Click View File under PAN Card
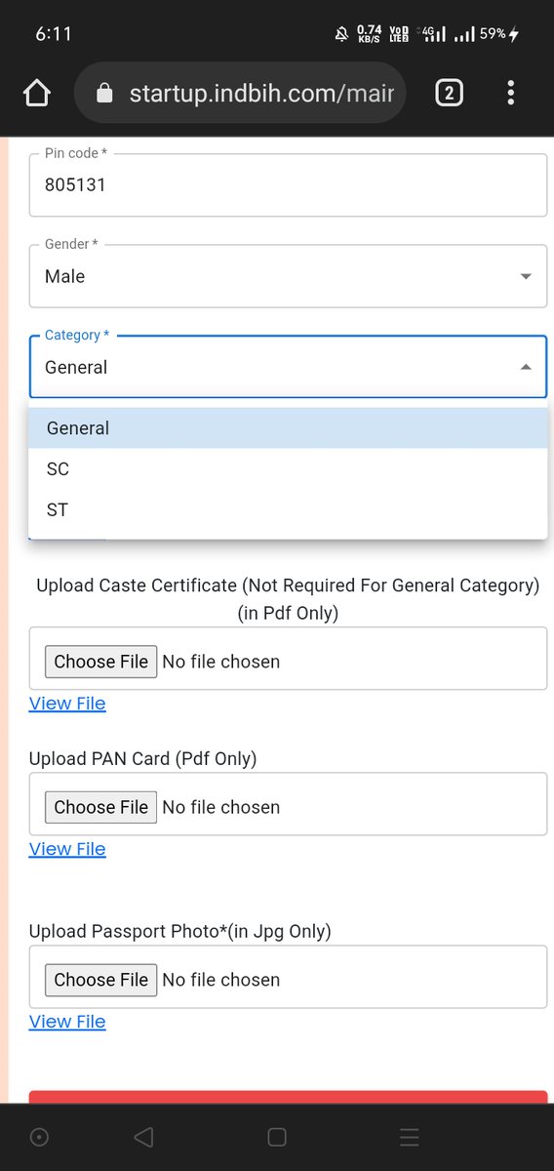 point(67,849)
